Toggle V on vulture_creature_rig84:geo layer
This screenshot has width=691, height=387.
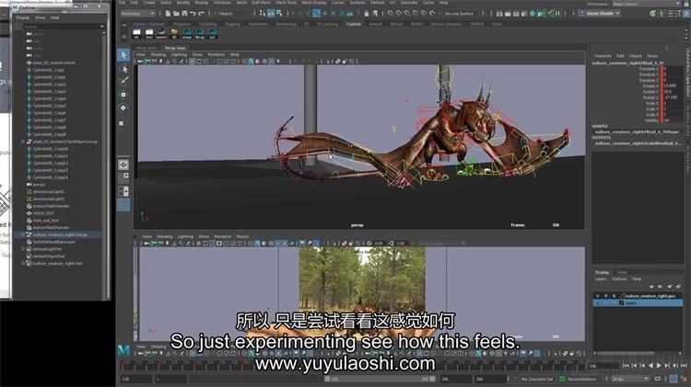tap(598, 296)
